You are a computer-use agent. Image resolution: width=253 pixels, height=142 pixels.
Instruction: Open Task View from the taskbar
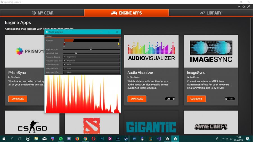pos(20,139)
